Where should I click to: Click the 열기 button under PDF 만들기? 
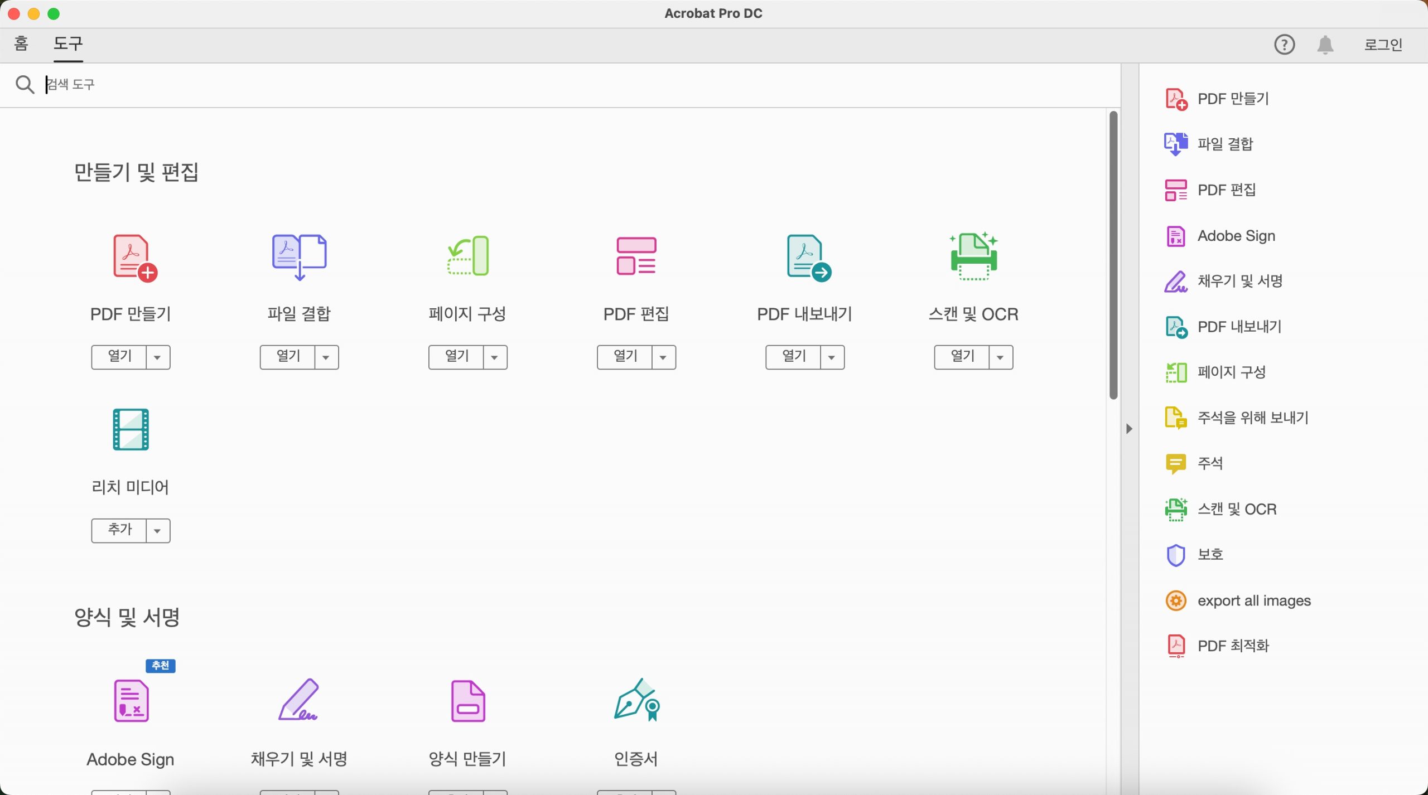point(119,357)
